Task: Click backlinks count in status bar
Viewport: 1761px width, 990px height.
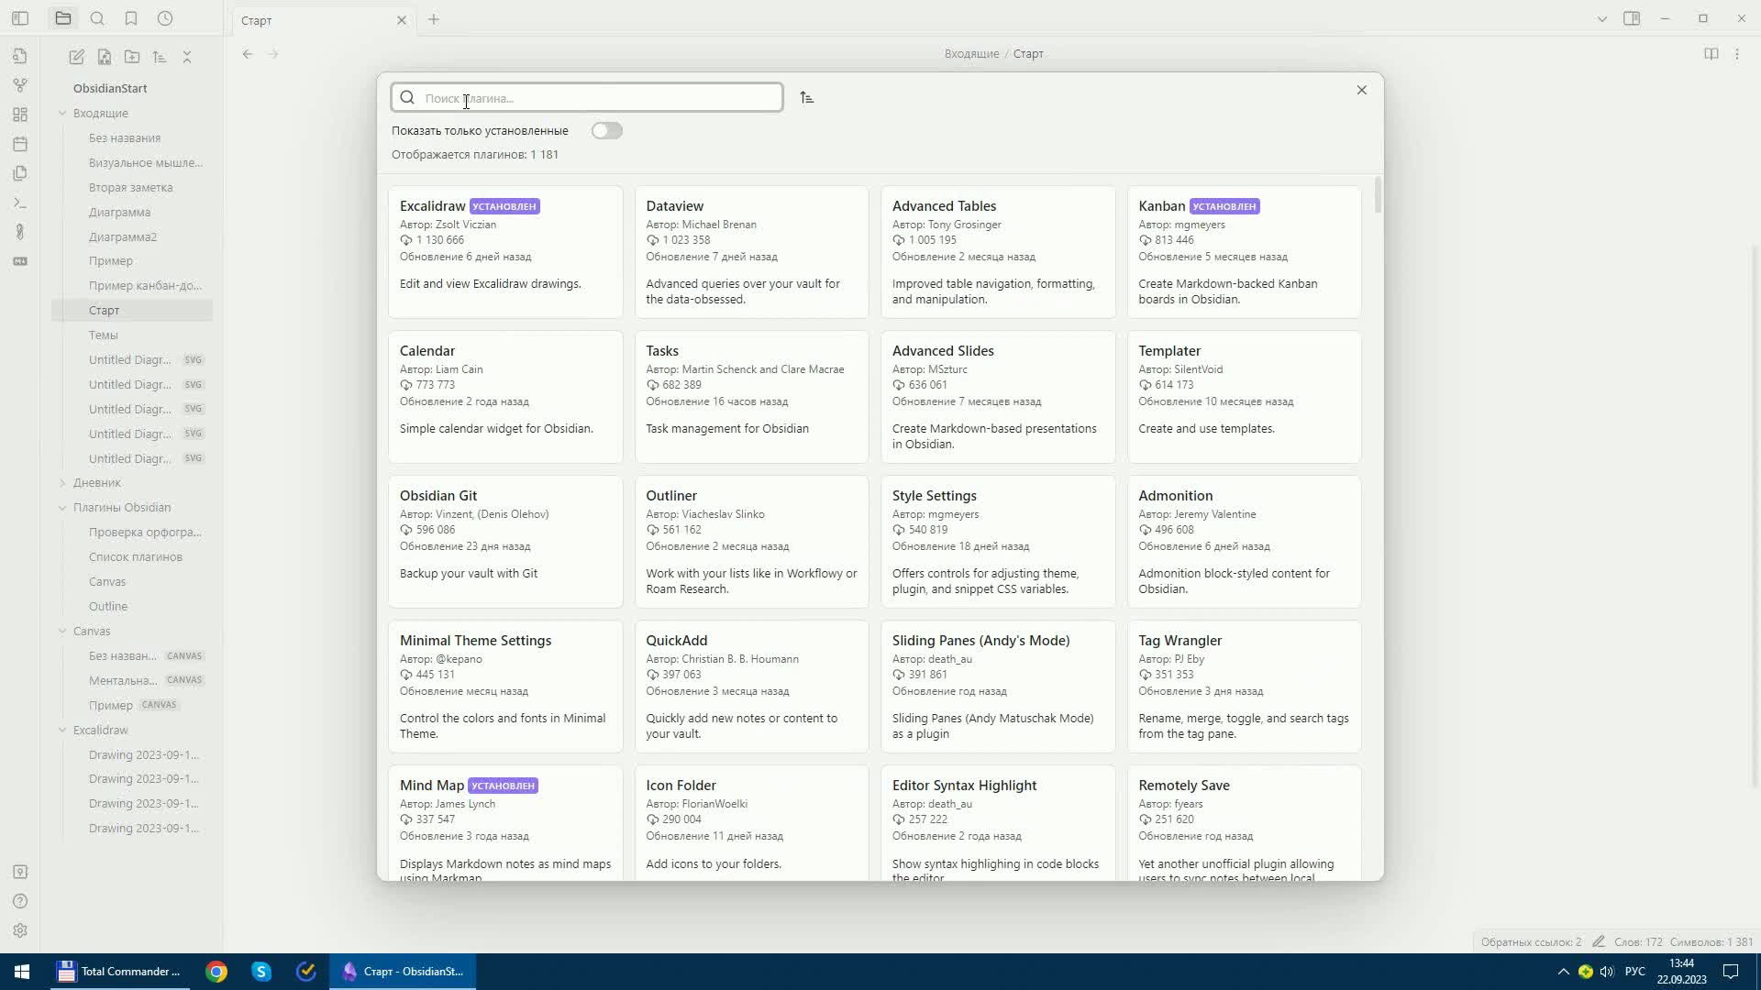Action: (x=1531, y=942)
